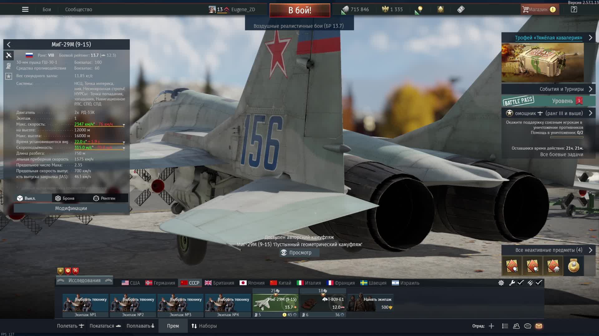Open the Battle Pass Уровень banner
599x336 pixels.
tap(548, 101)
